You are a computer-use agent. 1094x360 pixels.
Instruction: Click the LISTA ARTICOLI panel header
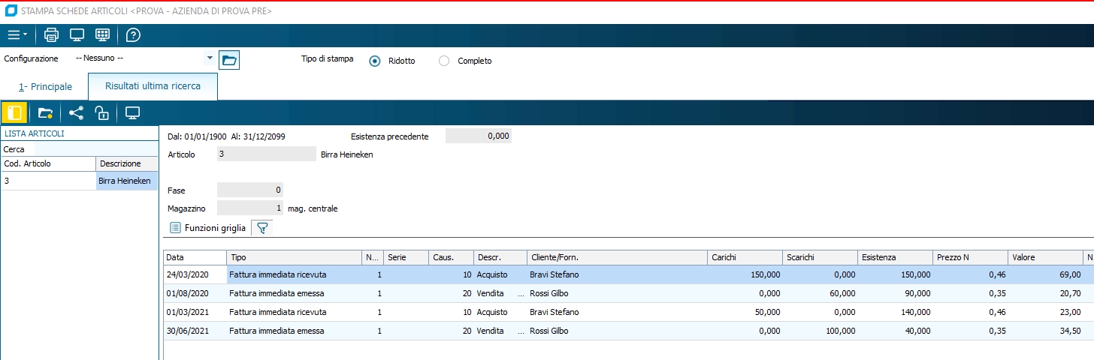pyautogui.click(x=80, y=133)
